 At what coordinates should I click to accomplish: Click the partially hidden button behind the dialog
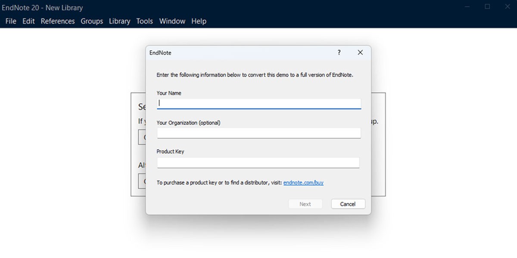pos(143,137)
